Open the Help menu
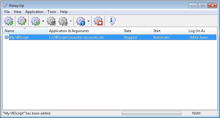The image size is (220, 118). [64, 12]
